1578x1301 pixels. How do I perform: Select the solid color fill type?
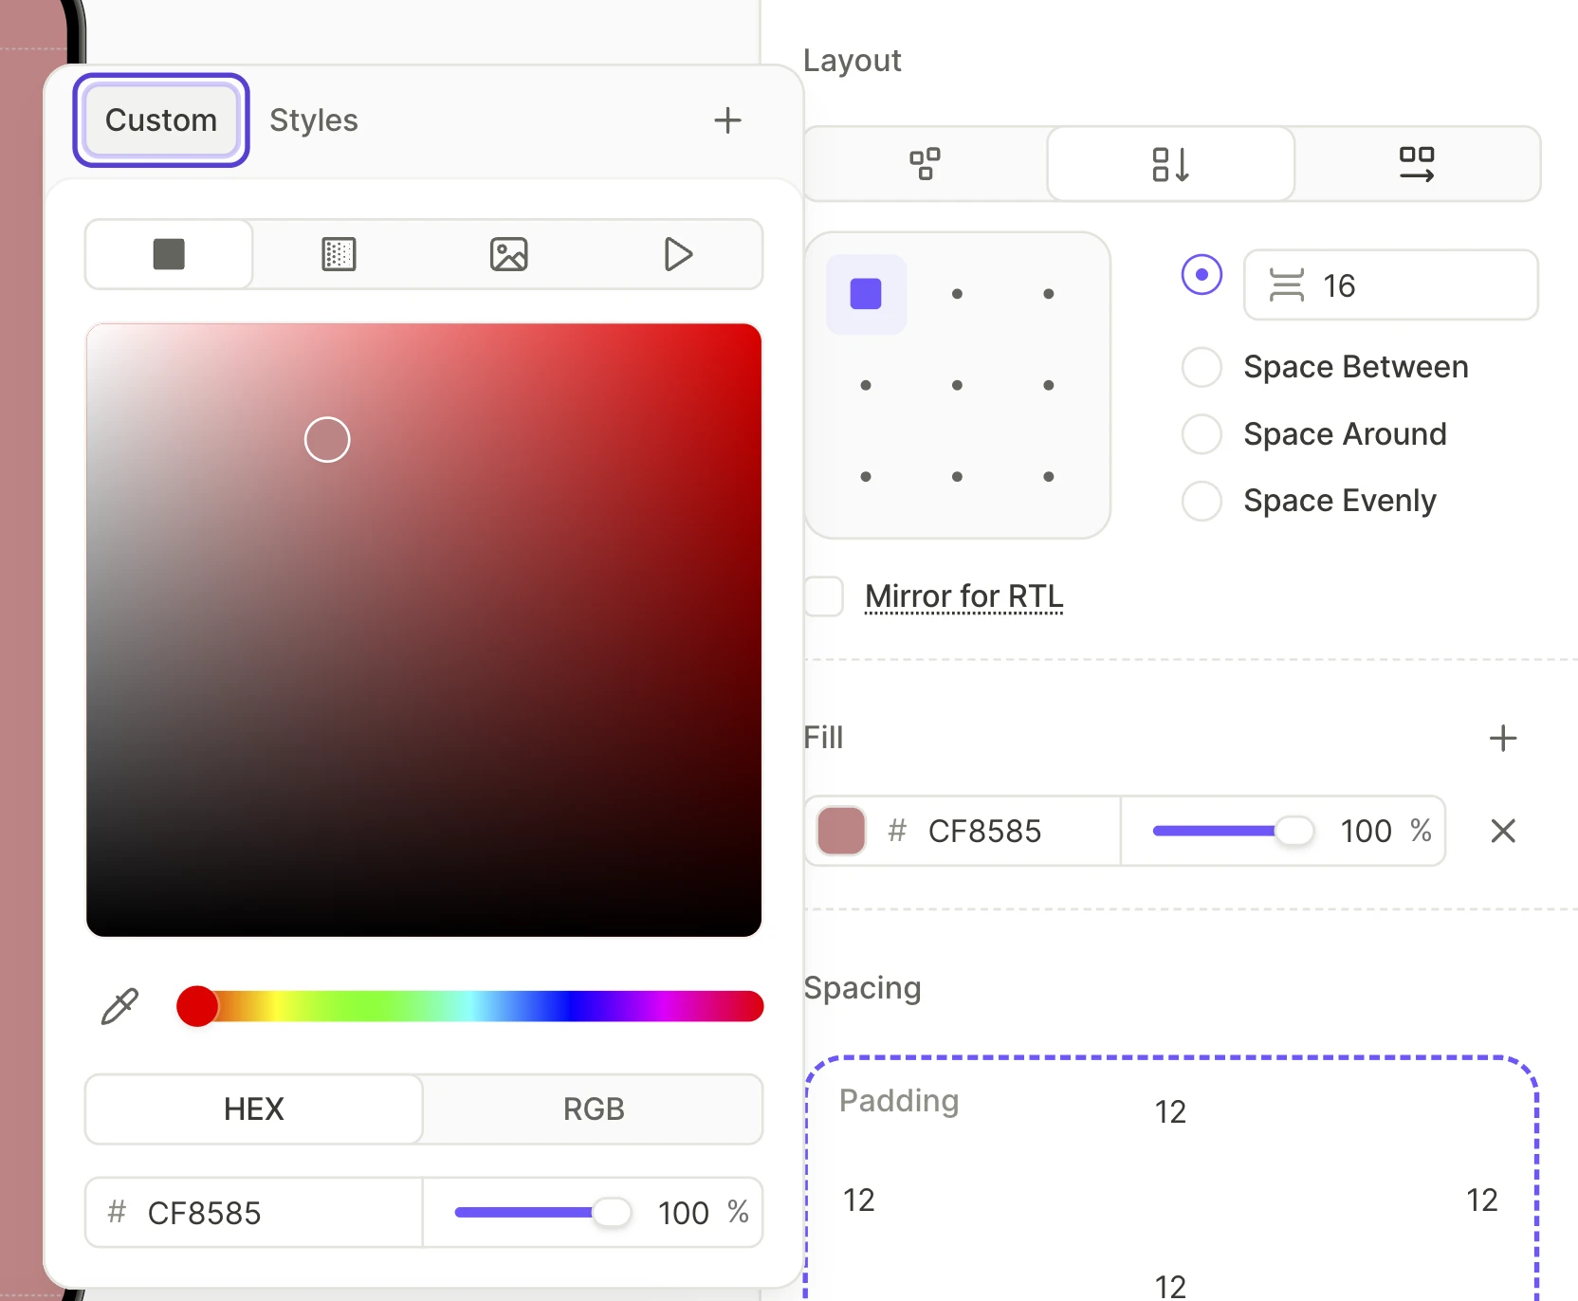(x=169, y=254)
